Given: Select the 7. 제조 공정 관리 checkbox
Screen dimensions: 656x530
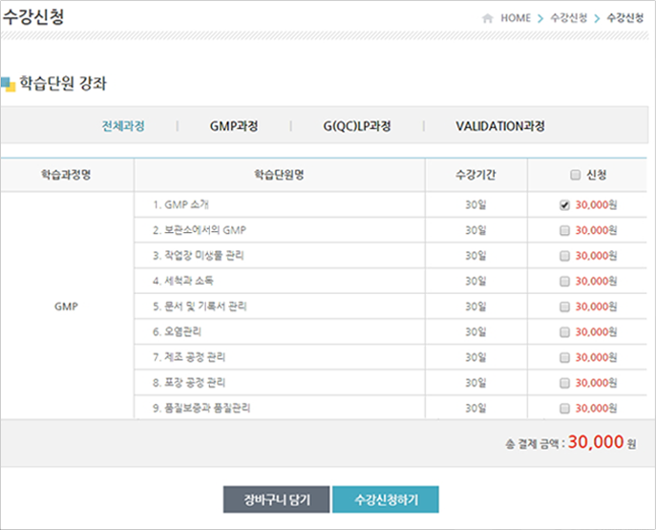Looking at the screenshot, I should coord(564,357).
